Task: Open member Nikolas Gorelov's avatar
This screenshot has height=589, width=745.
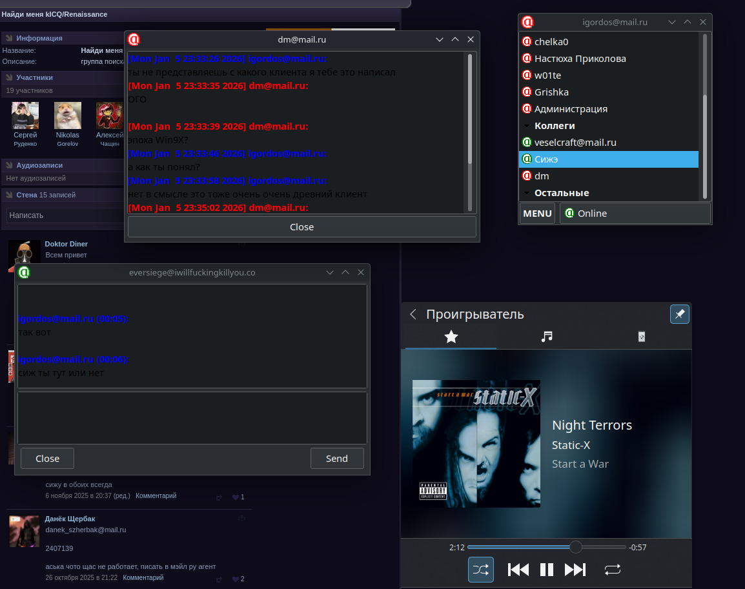Action: (x=68, y=115)
